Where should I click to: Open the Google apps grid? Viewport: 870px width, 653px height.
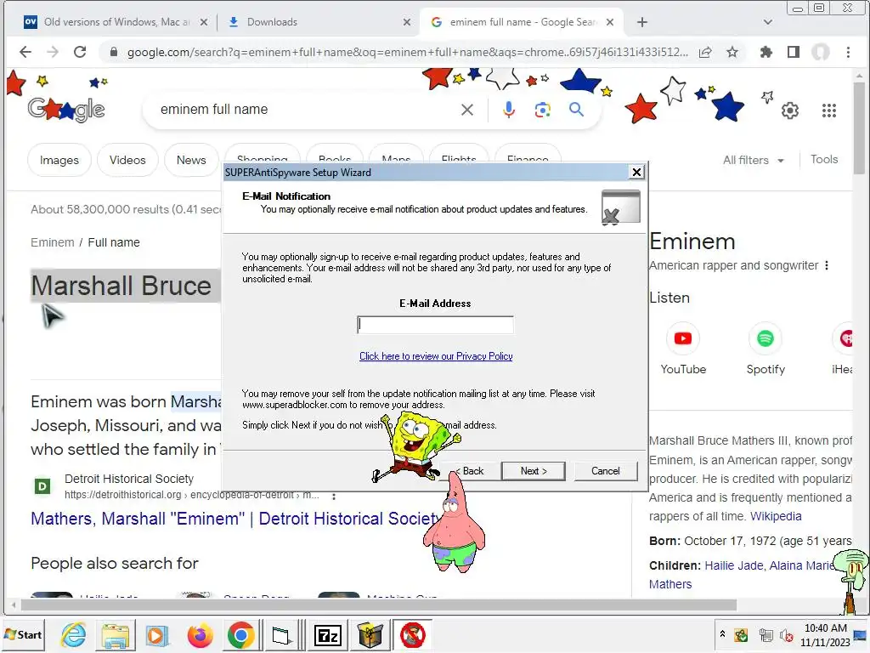[829, 111]
